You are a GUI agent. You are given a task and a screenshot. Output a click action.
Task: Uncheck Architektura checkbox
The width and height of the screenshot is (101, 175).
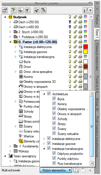pos(49,94)
